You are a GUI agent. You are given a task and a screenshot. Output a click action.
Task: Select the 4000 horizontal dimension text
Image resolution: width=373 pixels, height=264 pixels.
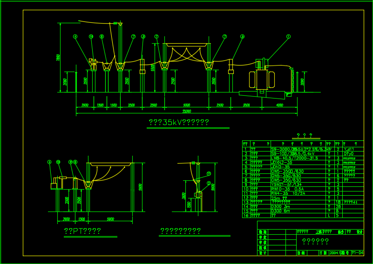pos(280,105)
